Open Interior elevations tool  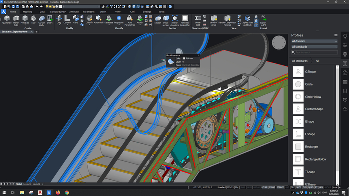tap(174, 21)
